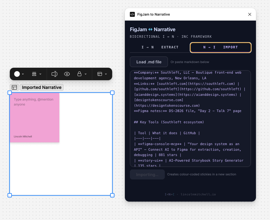Click the Load .md file button
The height and width of the screenshot is (220, 270).
tap(149, 62)
